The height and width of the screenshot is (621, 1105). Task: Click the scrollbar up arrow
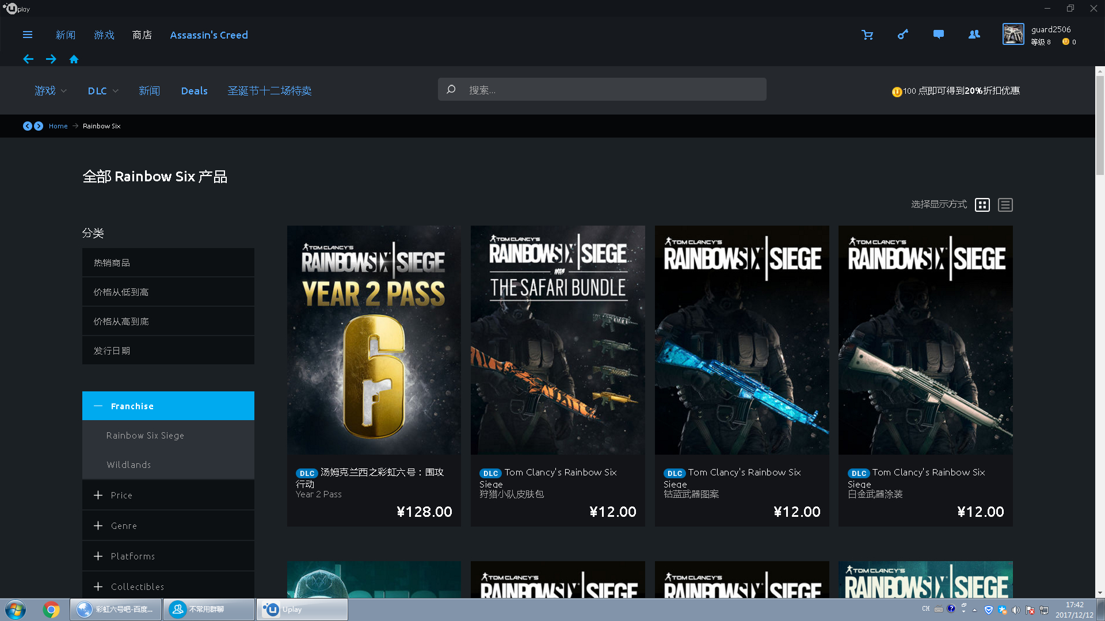click(1100, 71)
